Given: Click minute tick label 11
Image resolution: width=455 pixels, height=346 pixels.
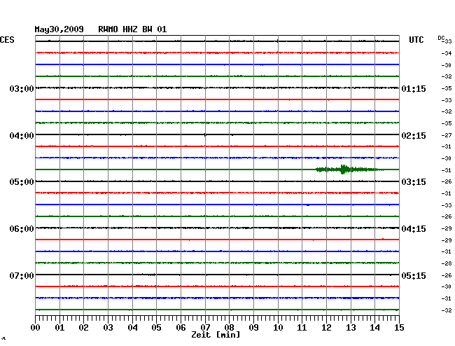Looking at the screenshot, I should point(302,327).
